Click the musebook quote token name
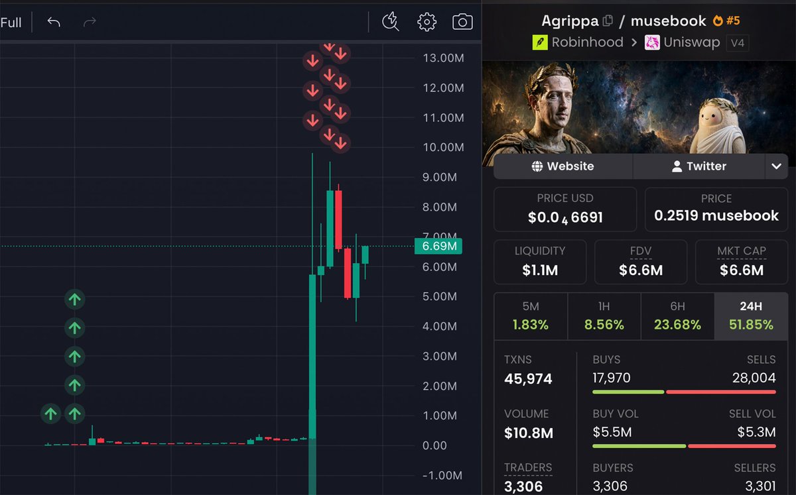Screen dimensions: 796x495 (x=669, y=21)
